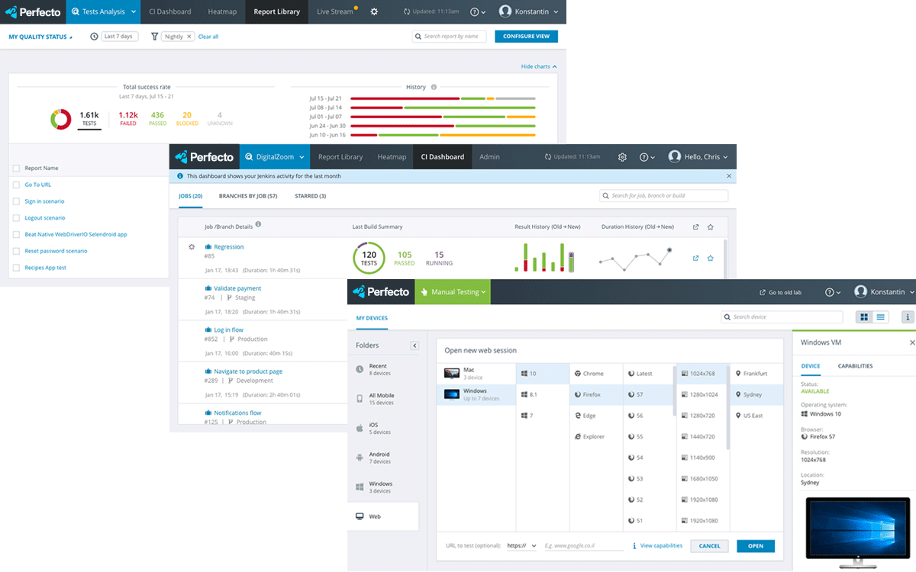Open the Tests Analysis dropdown
Image resolution: width=916 pixels, height=572 pixels.
coord(103,11)
